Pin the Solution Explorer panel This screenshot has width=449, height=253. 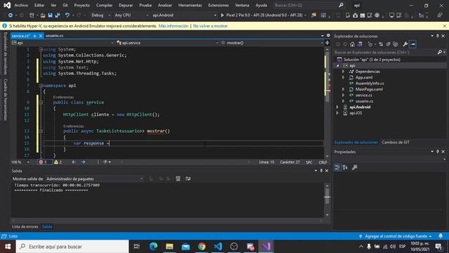point(438,36)
